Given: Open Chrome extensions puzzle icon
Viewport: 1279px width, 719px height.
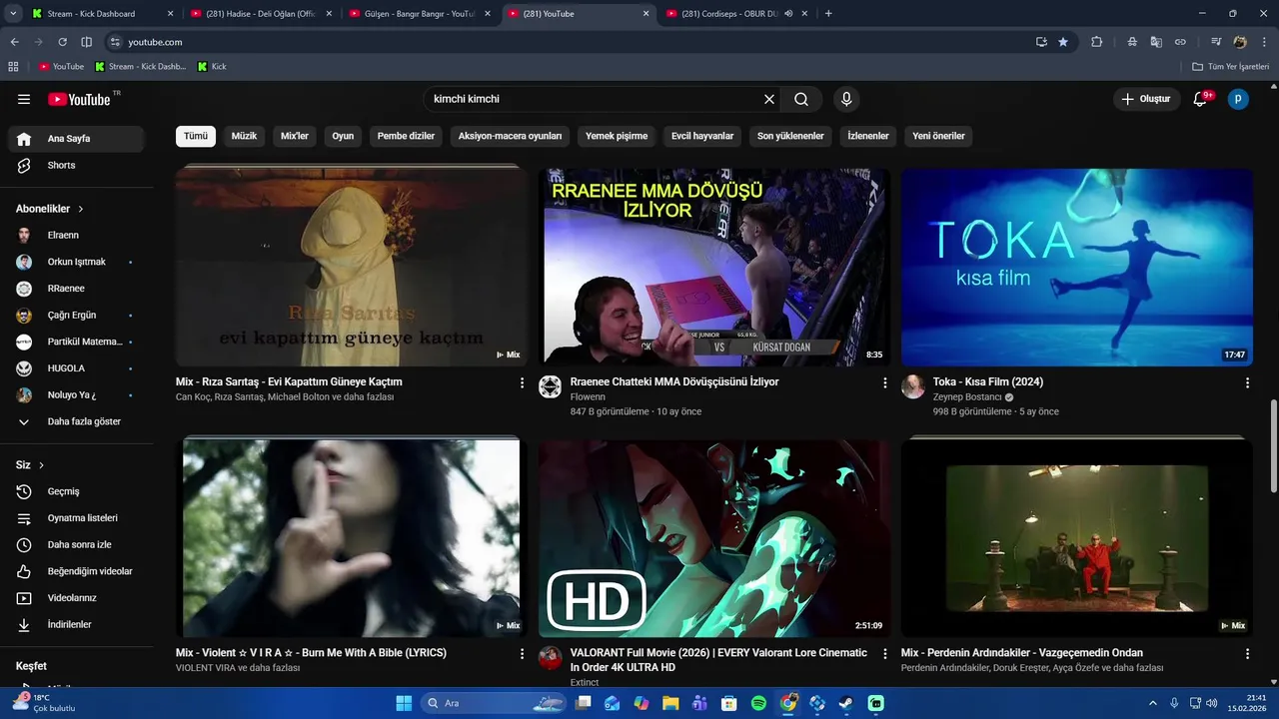Looking at the screenshot, I should (x=1097, y=42).
